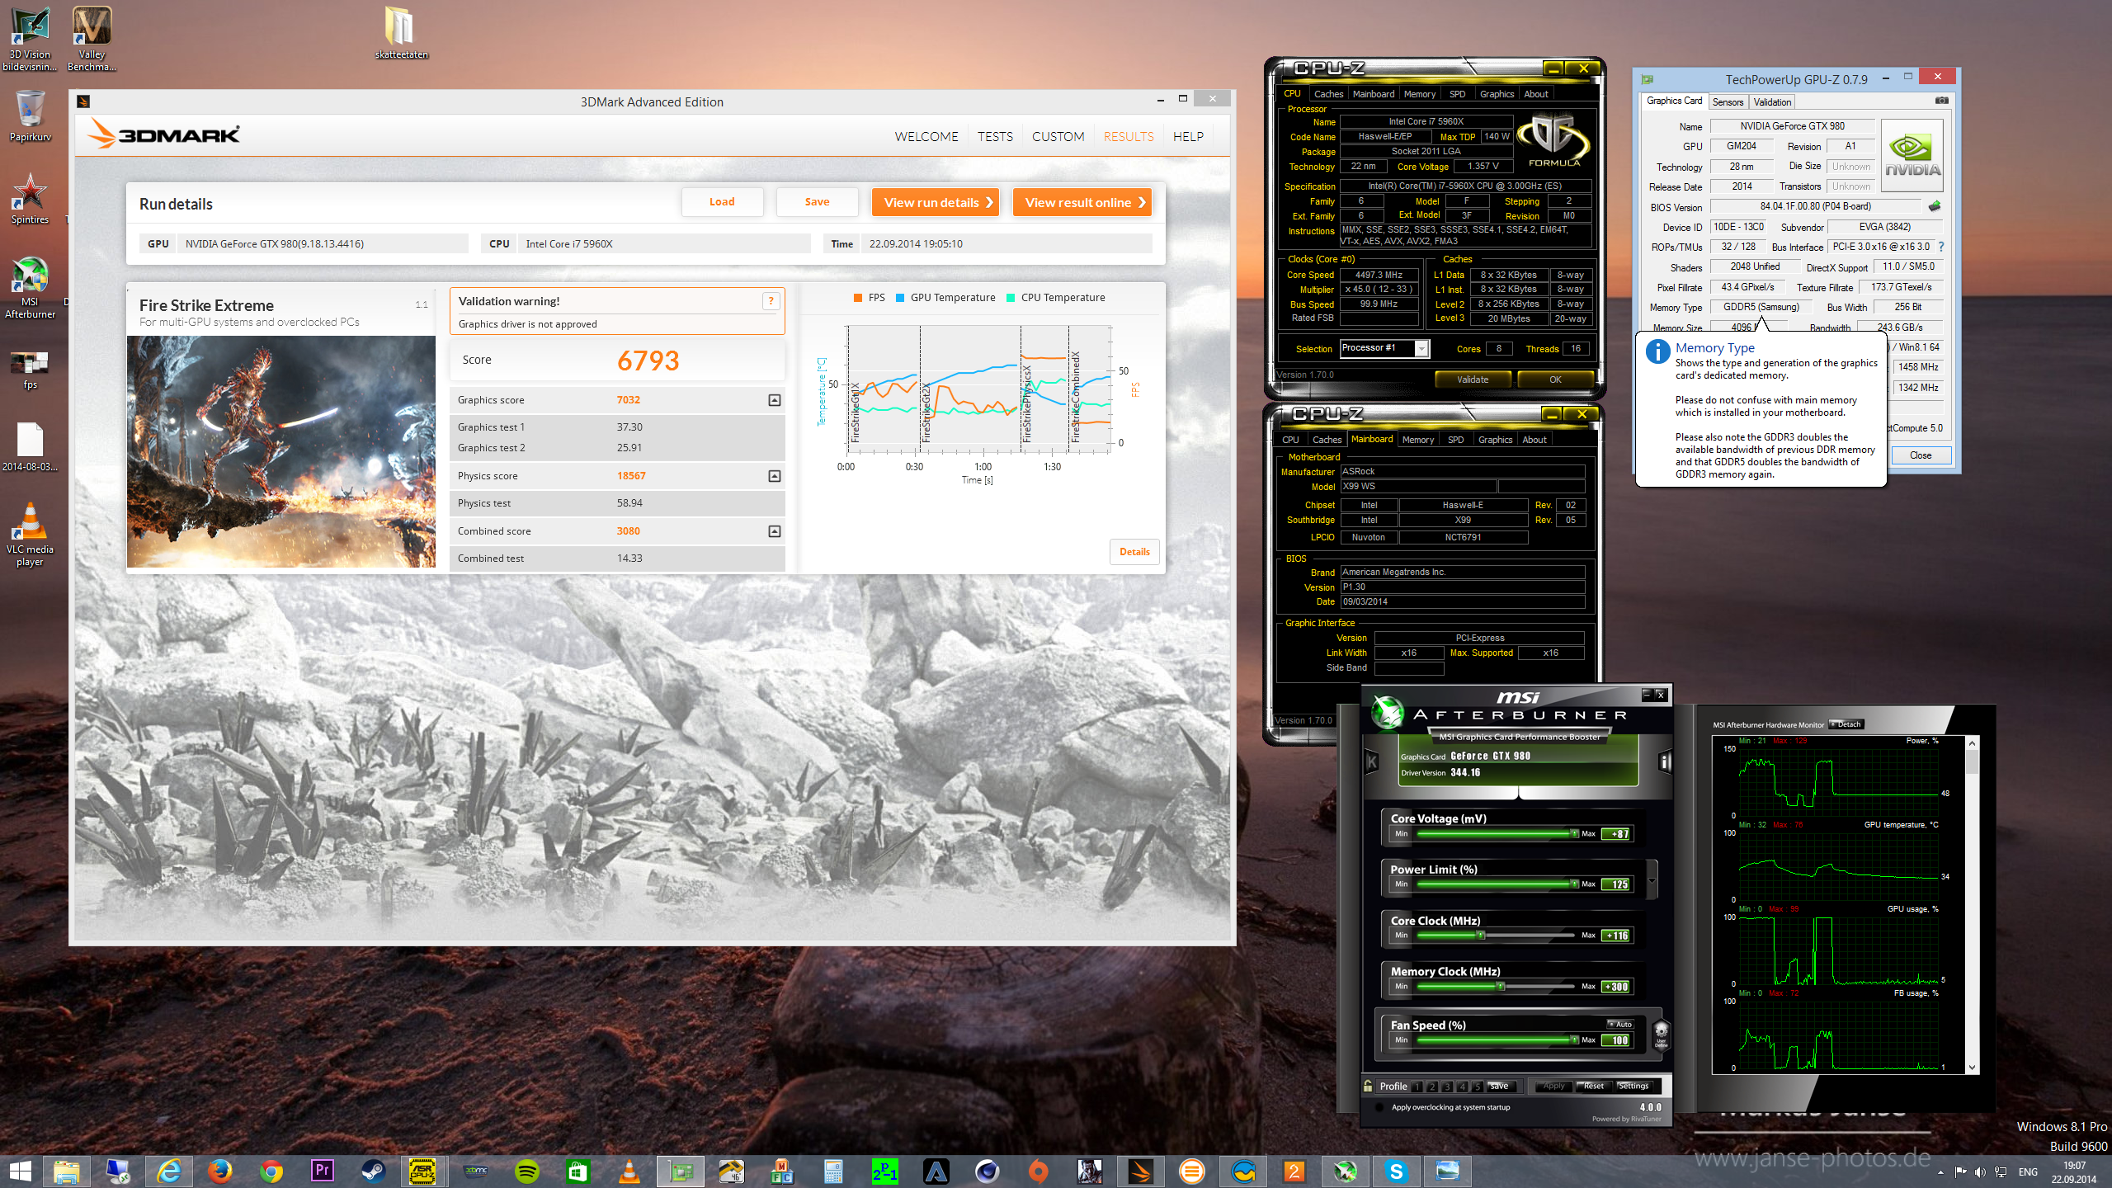2112x1188 pixels.
Task: Click View result online button
Action: tap(1082, 202)
